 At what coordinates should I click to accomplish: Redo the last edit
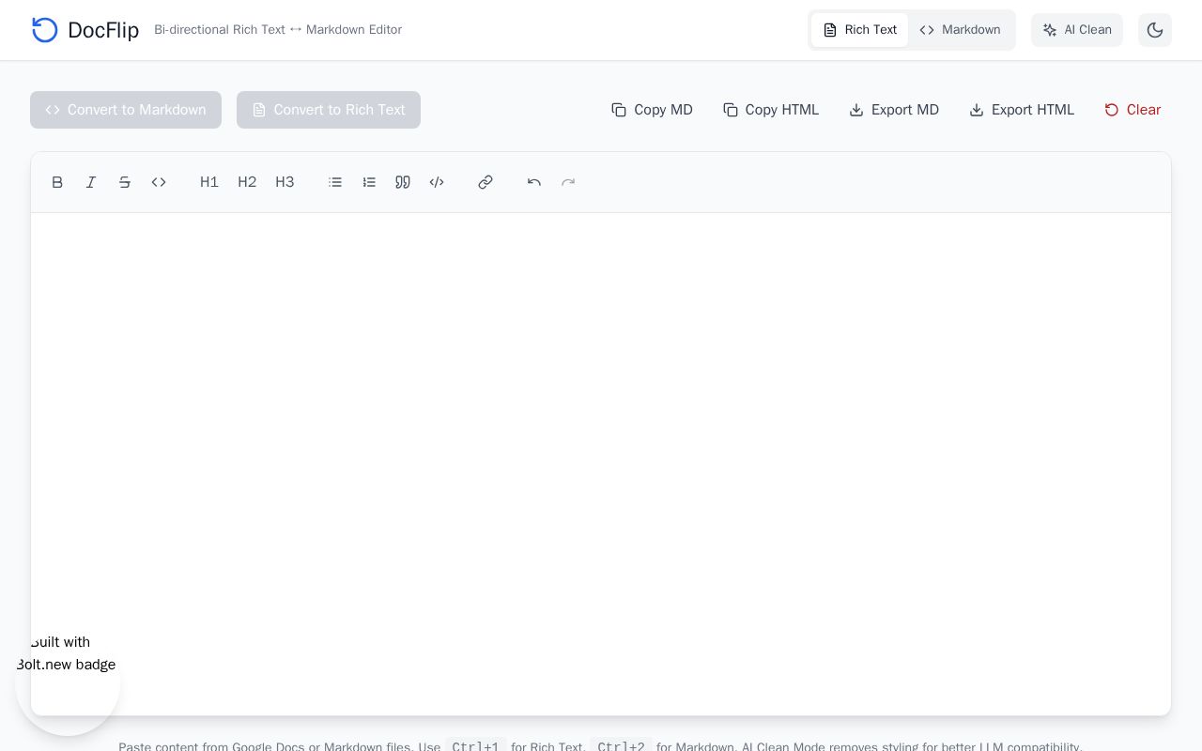pyautogui.click(x=568, y=182)
